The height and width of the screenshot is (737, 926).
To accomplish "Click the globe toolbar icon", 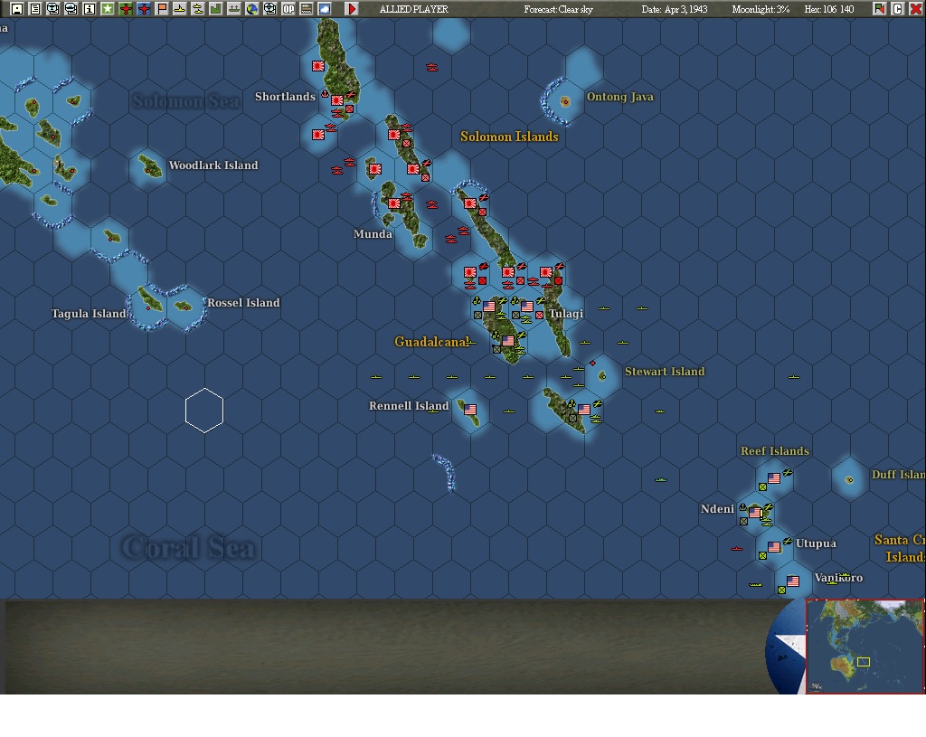I will [252, 9].
